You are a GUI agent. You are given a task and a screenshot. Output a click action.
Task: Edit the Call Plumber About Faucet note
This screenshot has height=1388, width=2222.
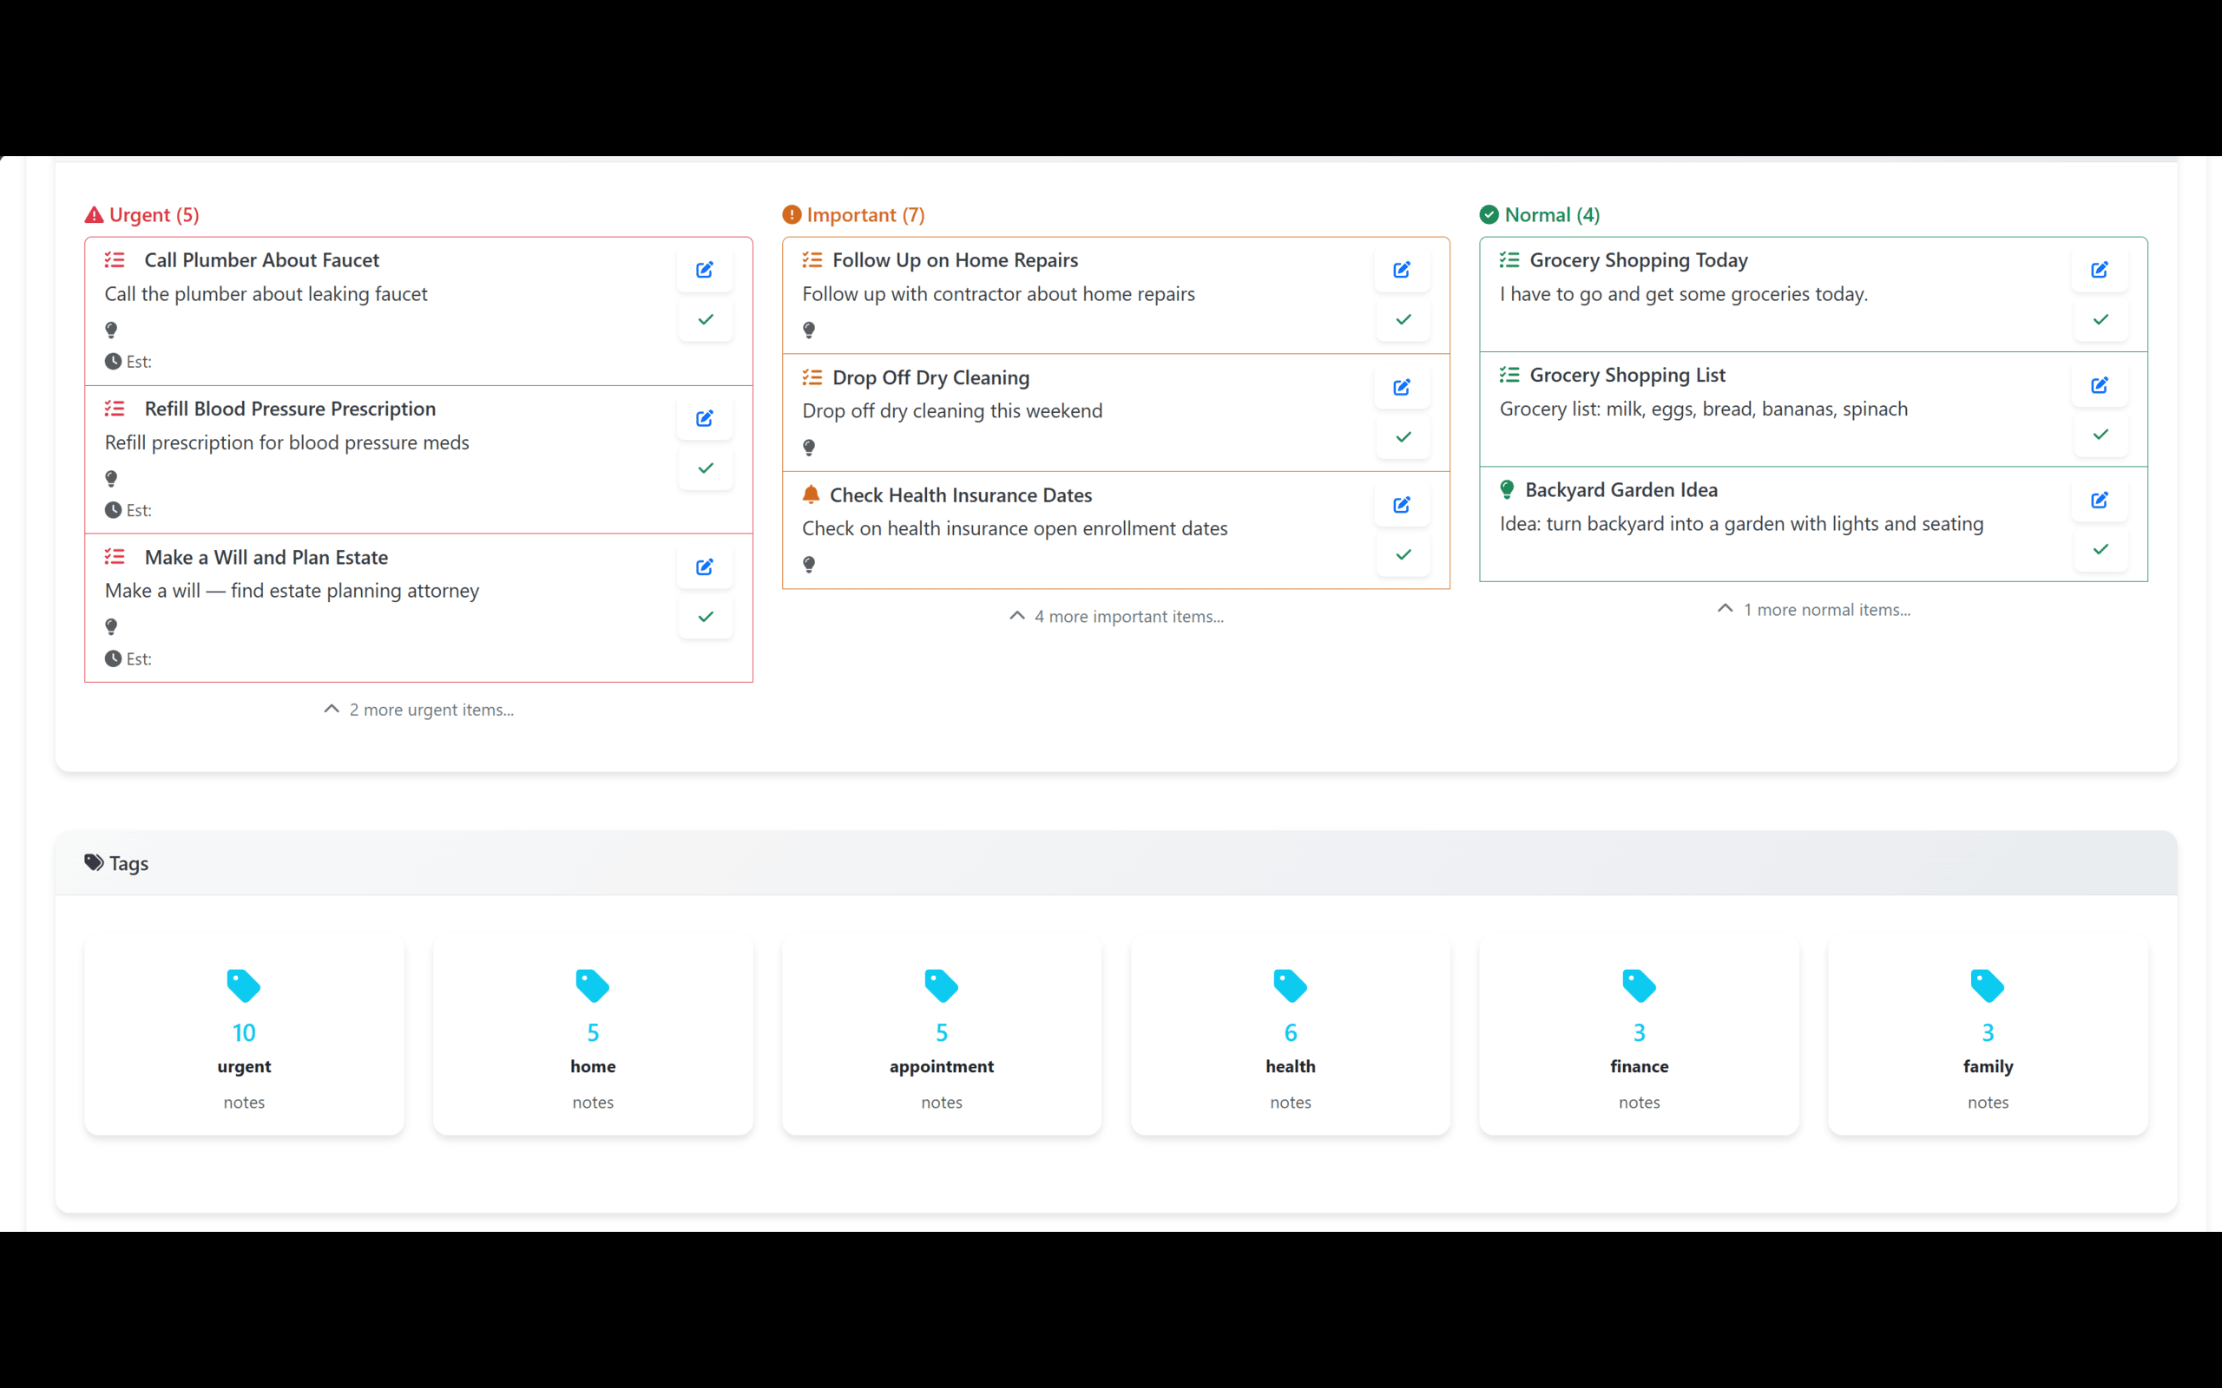[704, 270]
